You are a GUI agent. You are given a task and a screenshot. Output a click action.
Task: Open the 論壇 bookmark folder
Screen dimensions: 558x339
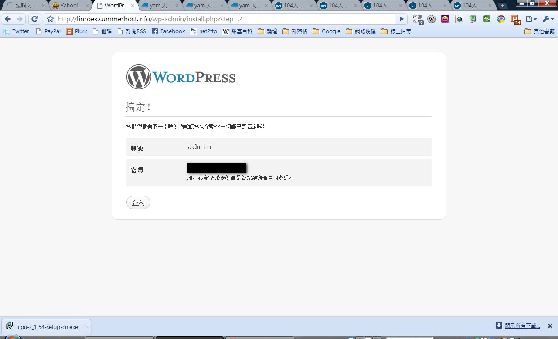268,31
